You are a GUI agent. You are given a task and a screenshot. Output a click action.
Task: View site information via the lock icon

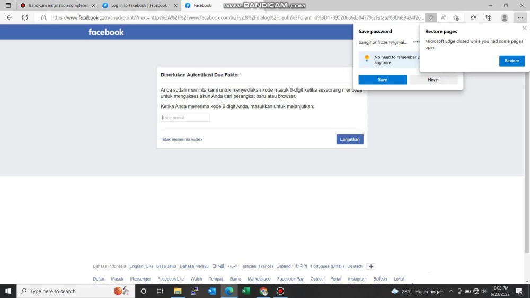tap(43, 17)
